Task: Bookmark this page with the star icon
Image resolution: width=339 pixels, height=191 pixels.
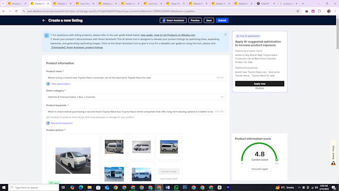Action: click(x=298, y=11)
